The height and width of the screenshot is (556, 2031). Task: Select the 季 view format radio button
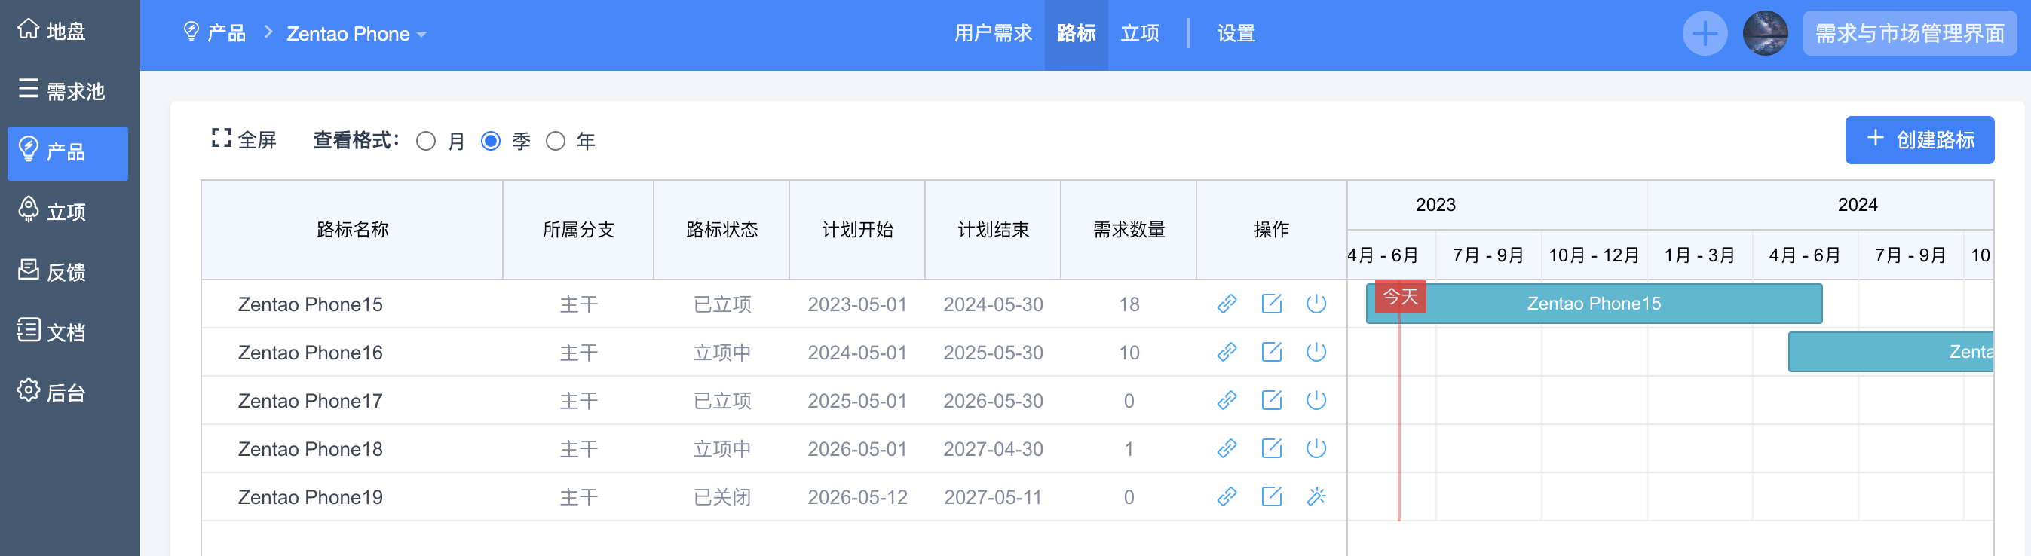click(492, 142)
